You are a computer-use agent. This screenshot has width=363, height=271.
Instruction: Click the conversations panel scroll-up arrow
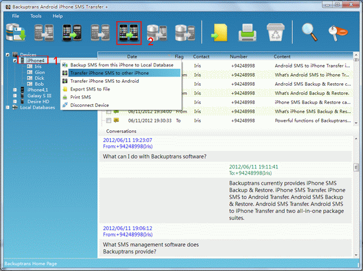pos(356,139)
